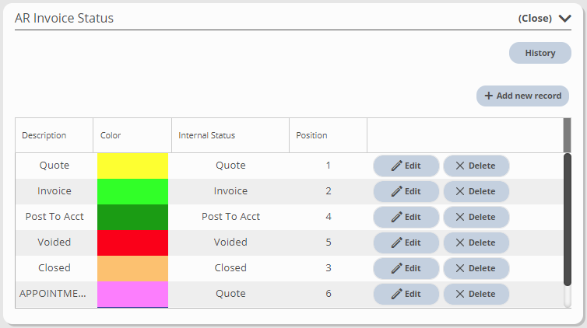This screenshot has width=587, height=328.
Task: Select the red Voided color swatch
Action: tap(132, 243)
